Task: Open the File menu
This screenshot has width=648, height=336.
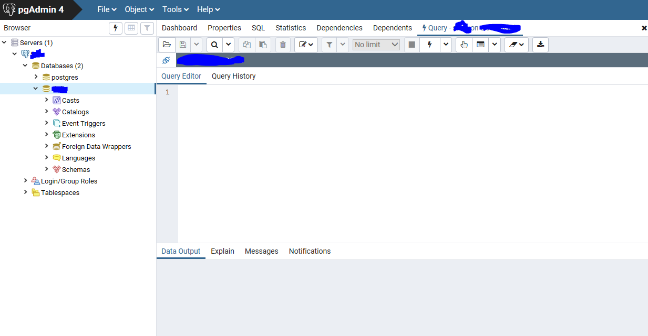Action: pyautogui.click(x=107, y=9)
